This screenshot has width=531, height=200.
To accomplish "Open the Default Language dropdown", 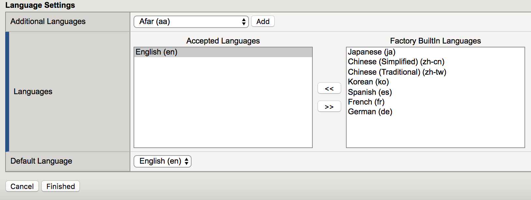I will [x=163, y=161].
